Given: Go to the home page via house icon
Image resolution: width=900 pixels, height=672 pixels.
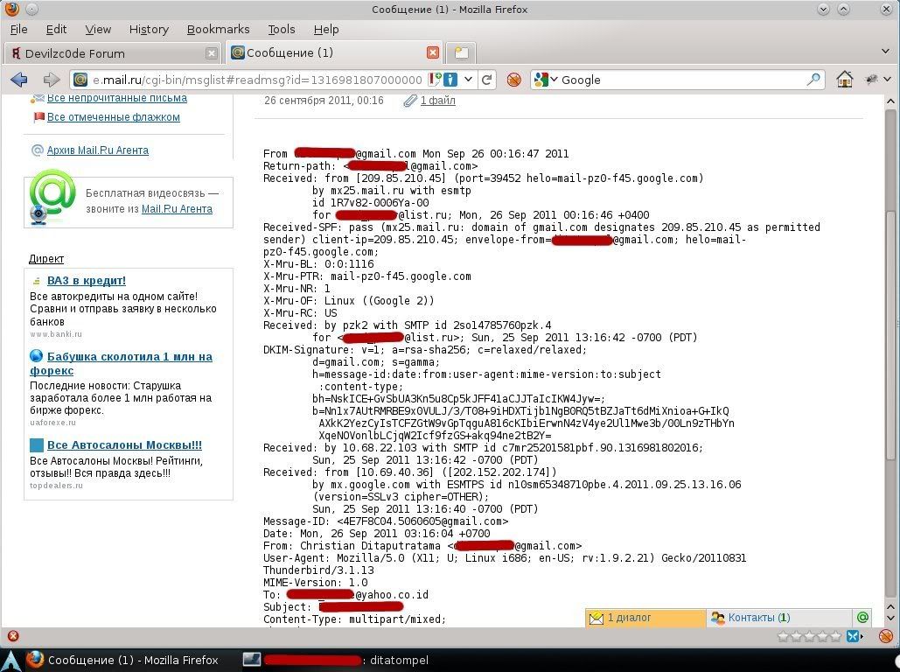Looking at the screenshot, I should pyautogui.click(x=844, y=80).
